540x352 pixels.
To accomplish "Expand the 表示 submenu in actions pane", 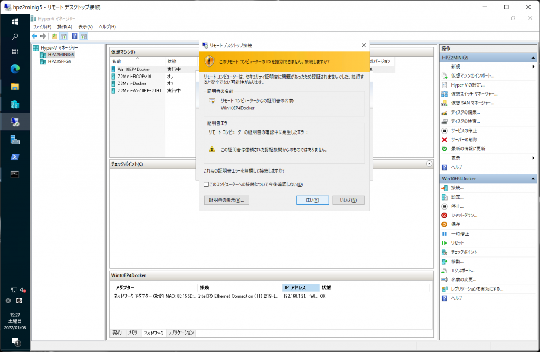I will click(x=533, y=158).
